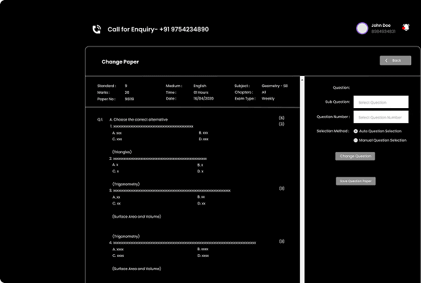This screenshot has height=283, width=421.
Task: Click Q1 Choose the correct alternative
Action: click(x=139, y=120)
